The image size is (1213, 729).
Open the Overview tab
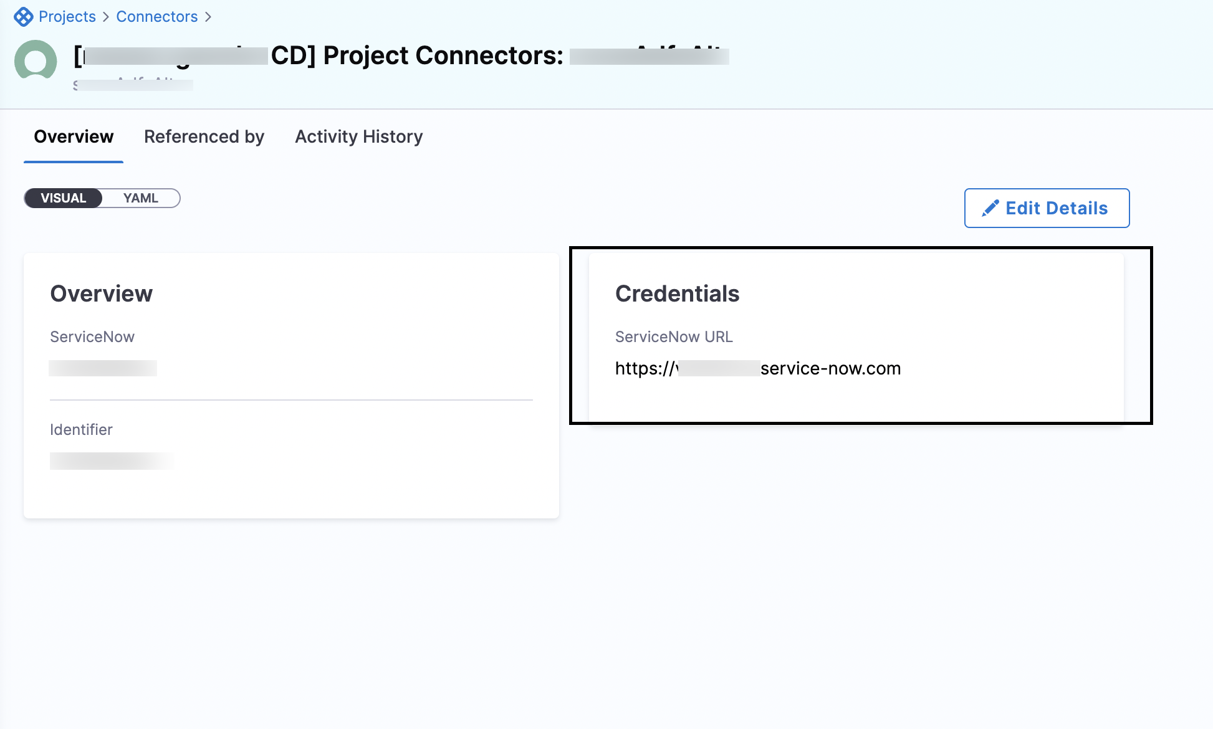74,136
